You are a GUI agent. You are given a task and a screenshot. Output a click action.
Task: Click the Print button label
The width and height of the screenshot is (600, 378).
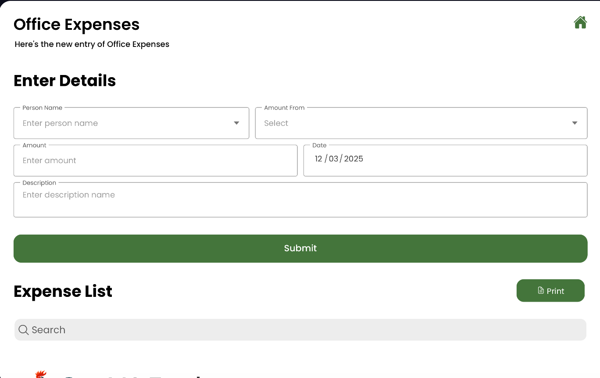[x=555, y=291]
